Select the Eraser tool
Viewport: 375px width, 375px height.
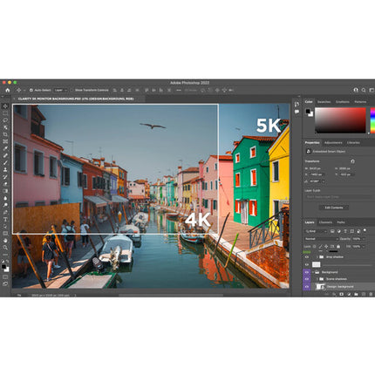click(x=5, y=184)
